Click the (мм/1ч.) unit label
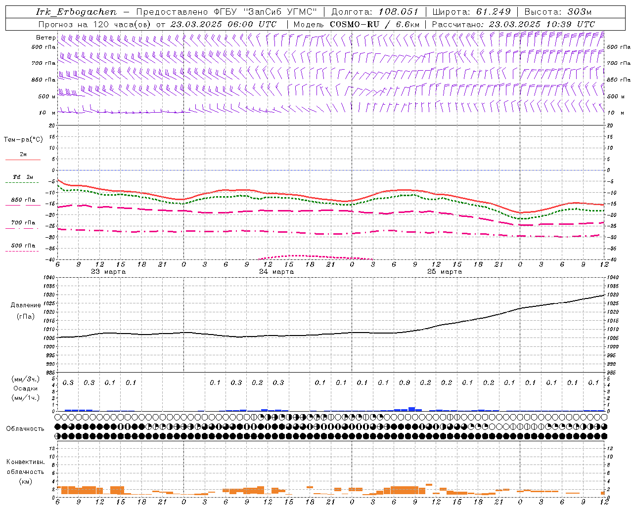 click(x=26, y=398)
